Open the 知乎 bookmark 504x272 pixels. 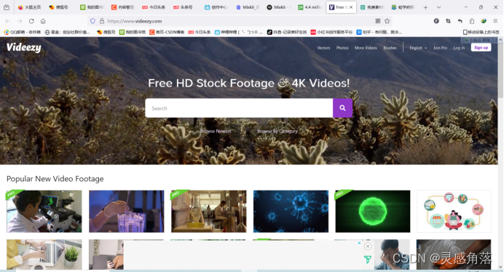point(379,32)
